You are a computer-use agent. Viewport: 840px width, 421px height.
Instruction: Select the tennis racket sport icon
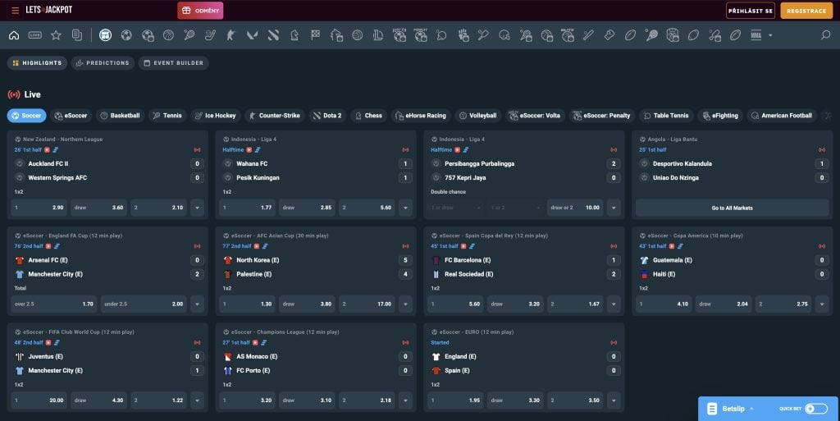189,35
